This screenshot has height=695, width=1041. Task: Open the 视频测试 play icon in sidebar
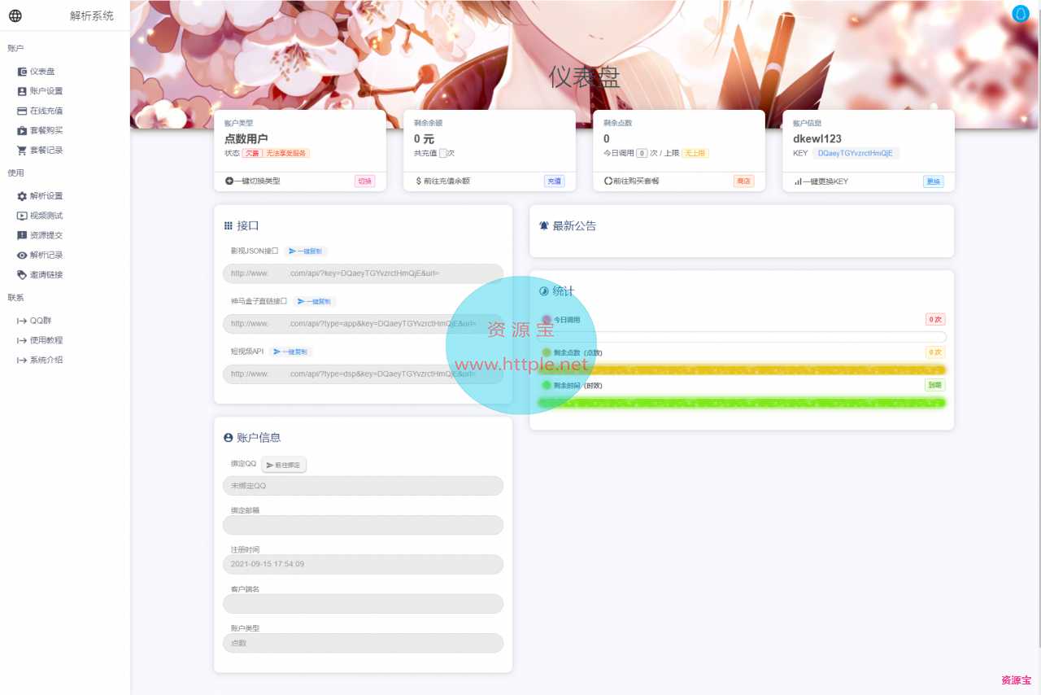coord(22,216)
